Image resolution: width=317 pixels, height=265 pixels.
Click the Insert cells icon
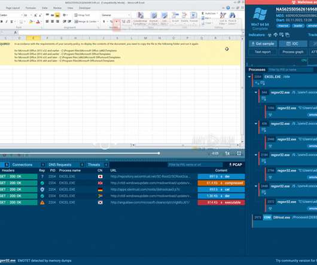175,16
